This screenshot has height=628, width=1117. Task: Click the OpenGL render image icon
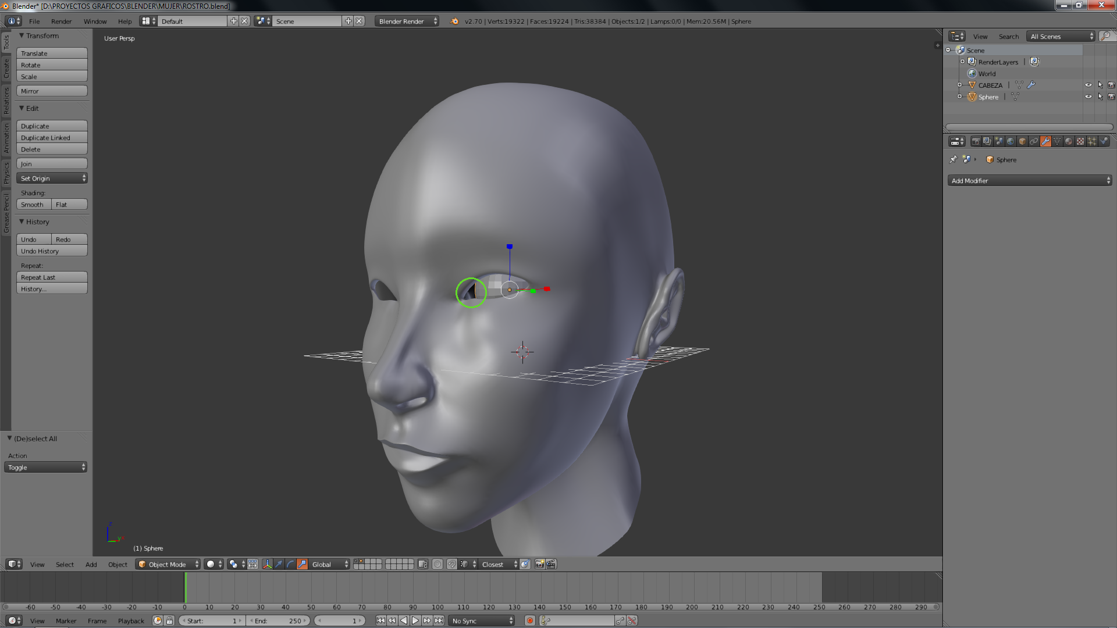[x=539, y=564]
